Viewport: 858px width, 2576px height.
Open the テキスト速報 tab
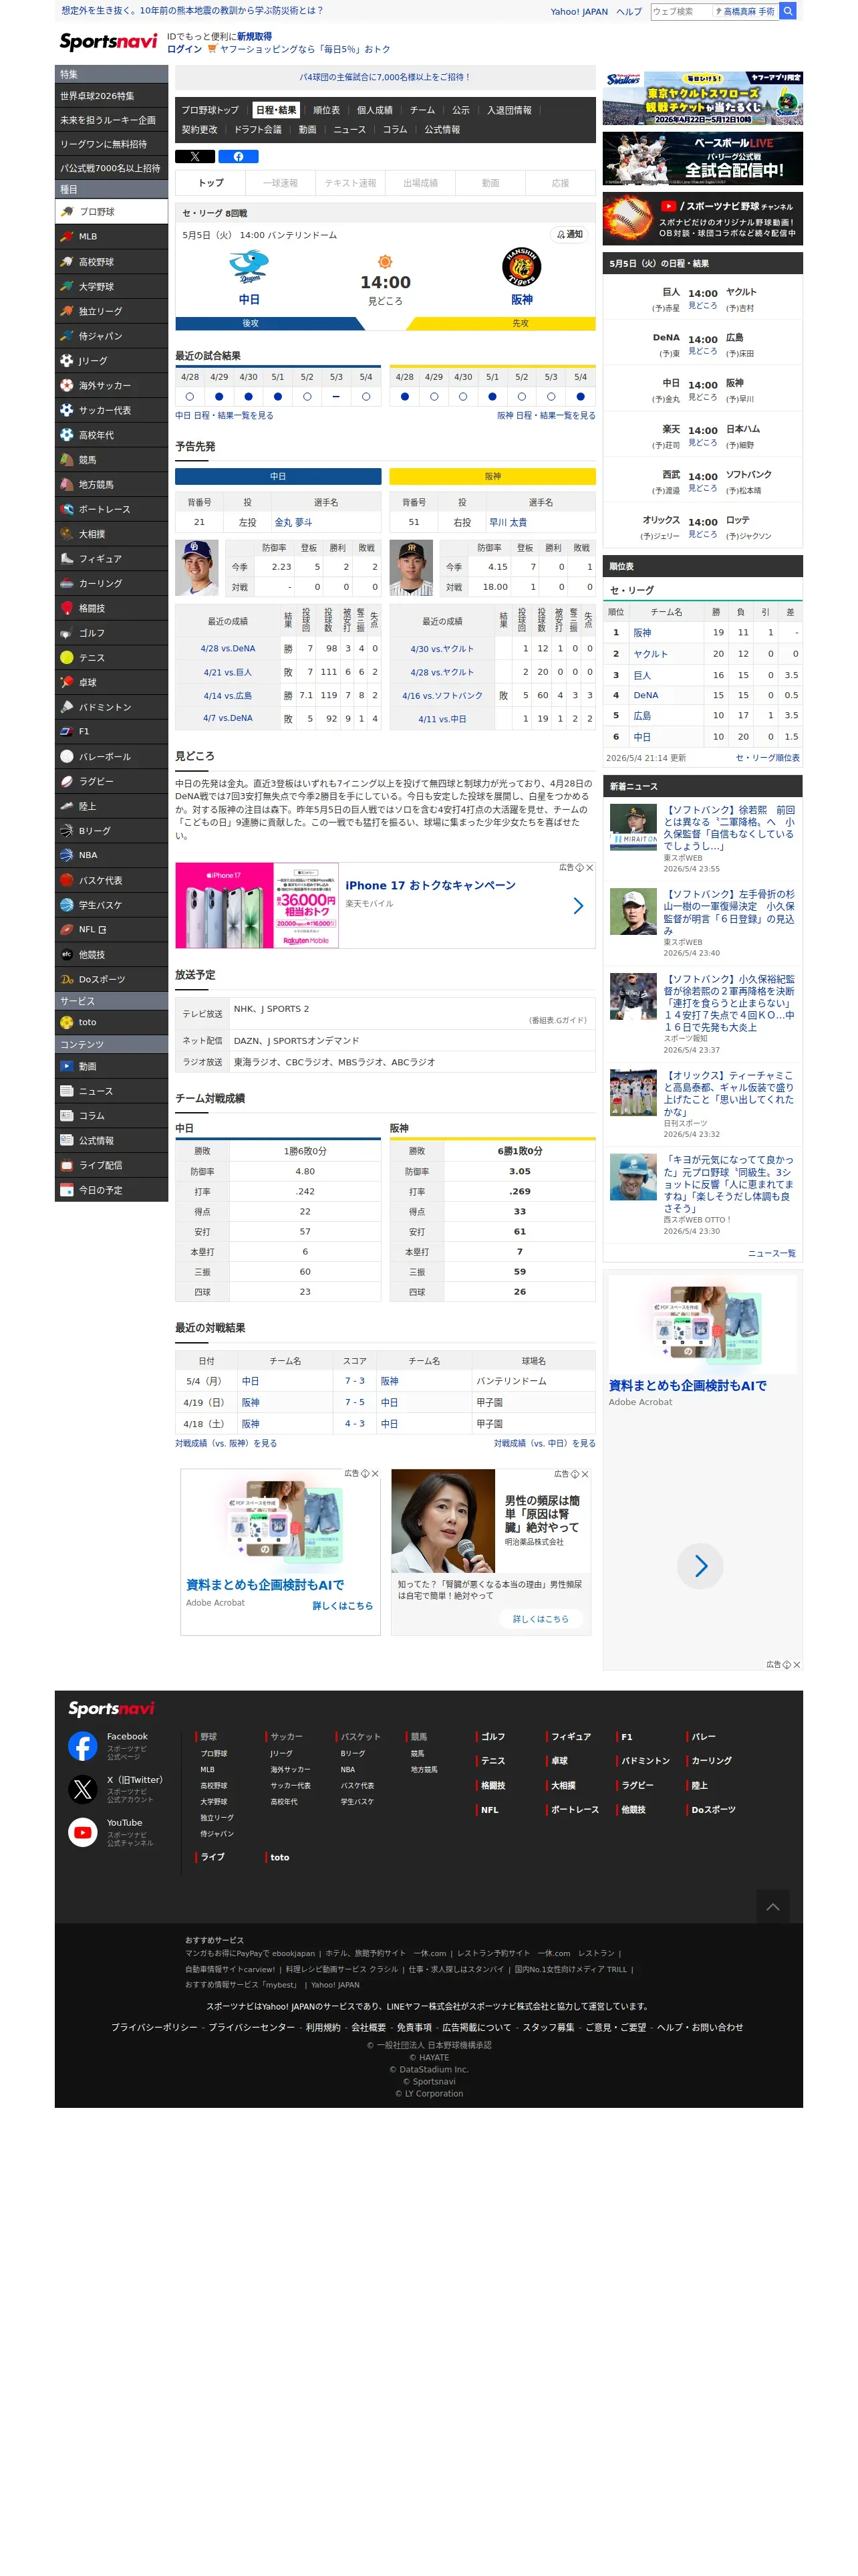click(x=351, y=183)
